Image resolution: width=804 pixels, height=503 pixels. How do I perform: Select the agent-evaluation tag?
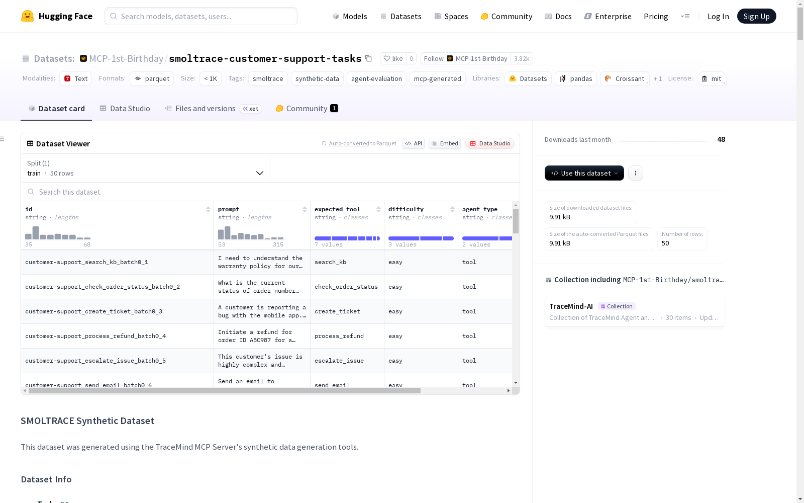pyautogui.click(x=376, y=78)
